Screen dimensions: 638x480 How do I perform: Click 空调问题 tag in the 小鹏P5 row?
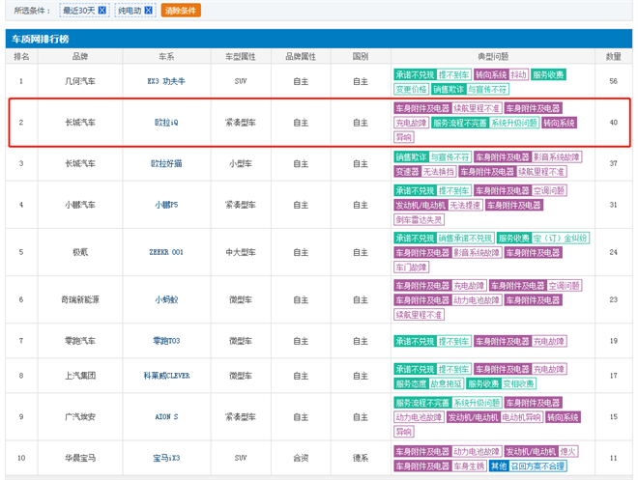[549, 190]
